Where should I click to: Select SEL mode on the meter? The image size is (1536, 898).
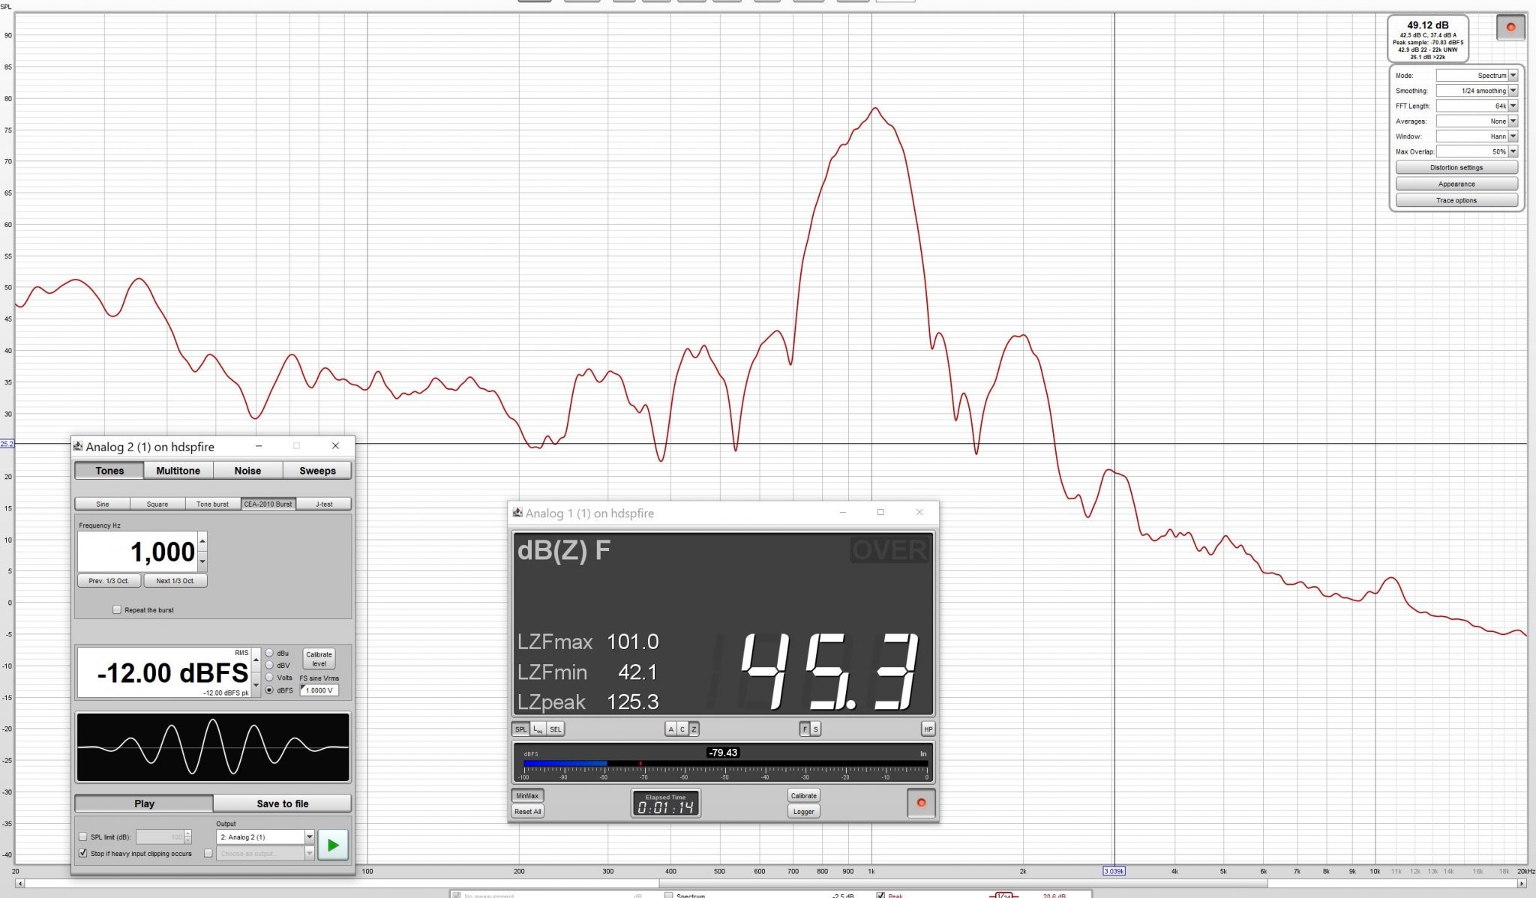[x=556, y=729]
